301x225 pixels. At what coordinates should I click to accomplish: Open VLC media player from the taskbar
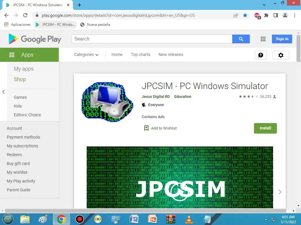[x=189, y=219]
